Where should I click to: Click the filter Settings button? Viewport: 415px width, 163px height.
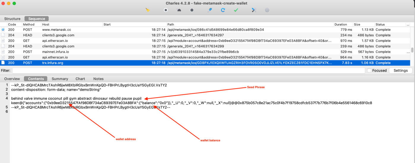[x=400, y=71]
